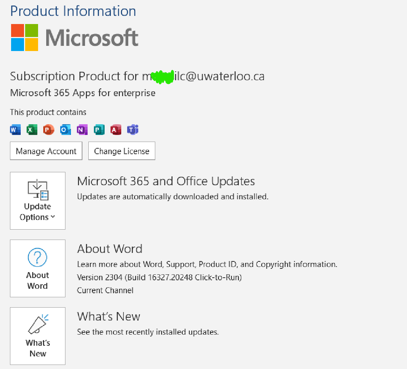Image resolution: width=407 pixels, height=369 pixels.
Task: Open the Outlook icon
Action: [x=65, y=130]
